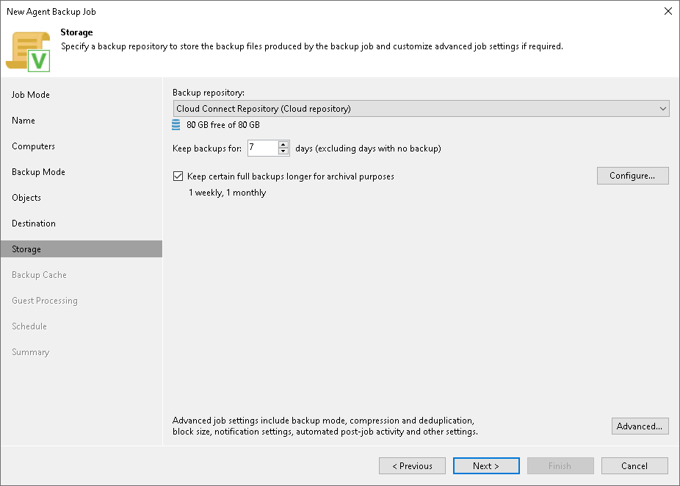The height and width of the screenshot is (486, 680).
Task: Go back using the Previous button
Action: 412,465
